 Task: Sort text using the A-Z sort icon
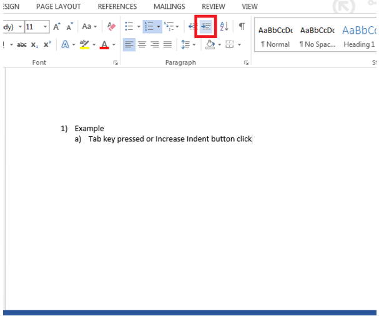click(x=224, y=26)
